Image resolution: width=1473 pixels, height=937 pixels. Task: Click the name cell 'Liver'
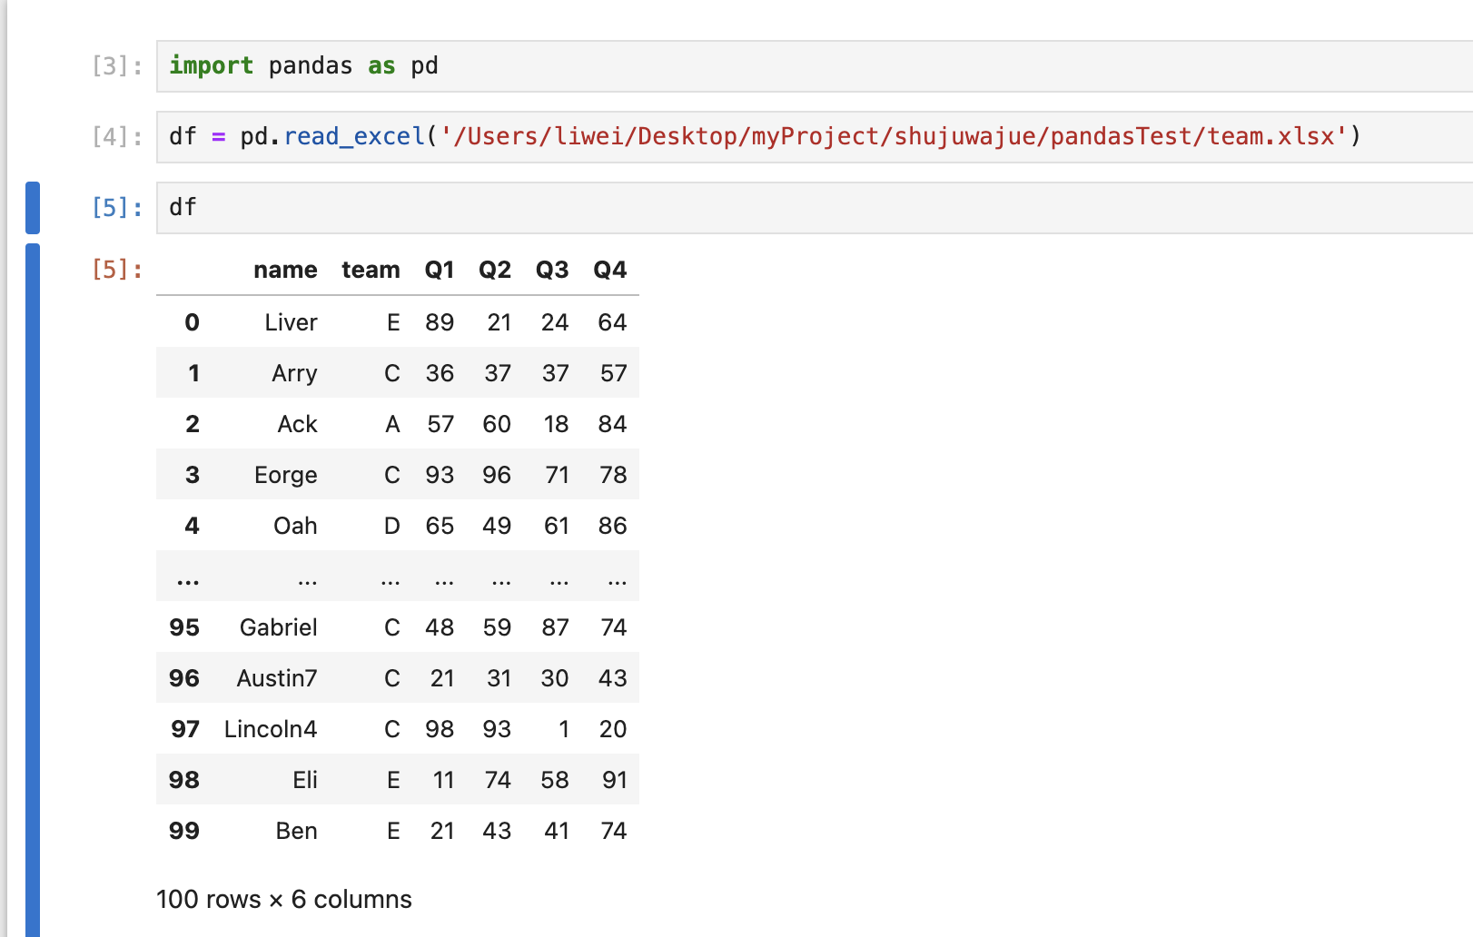292,322
